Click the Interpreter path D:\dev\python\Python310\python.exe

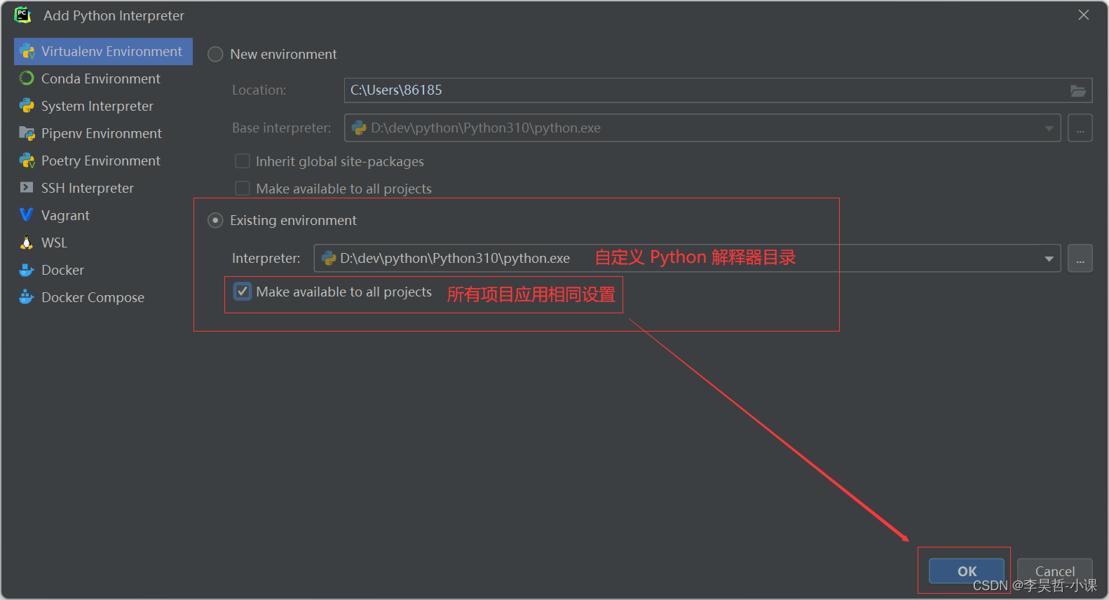click(x=455, y=259)
